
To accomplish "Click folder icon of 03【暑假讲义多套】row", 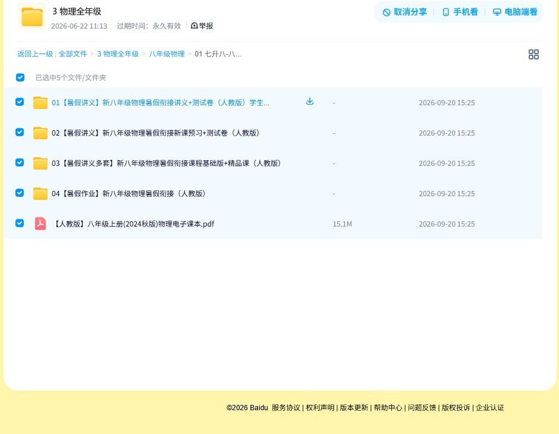I will pyautogui.click(x=40, y=163).
